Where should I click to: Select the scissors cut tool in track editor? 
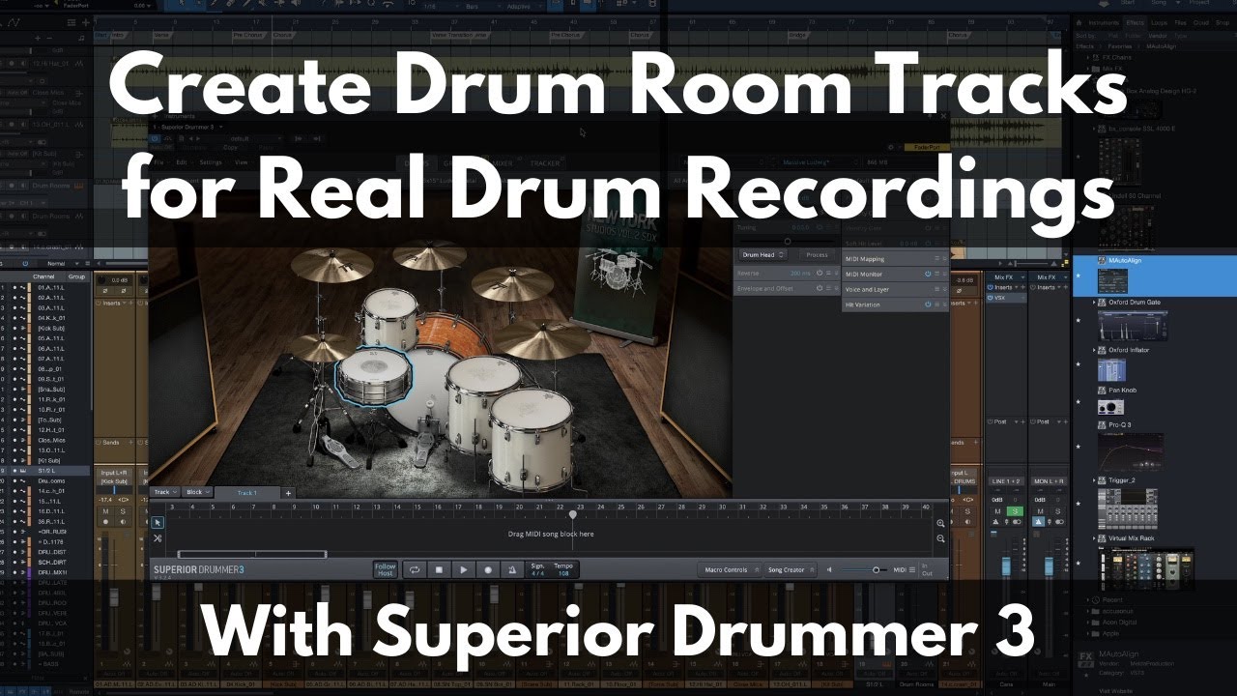[158, 538]
